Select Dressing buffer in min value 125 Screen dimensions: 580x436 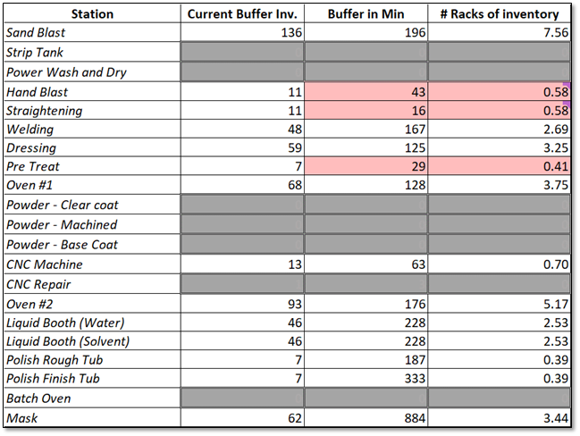point(366,149)
